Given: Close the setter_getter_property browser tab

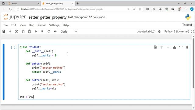Looking at the screenshot, I should coord(73,3).
